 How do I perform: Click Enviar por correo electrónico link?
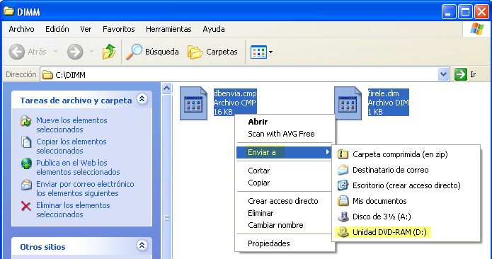pos(85,189)
